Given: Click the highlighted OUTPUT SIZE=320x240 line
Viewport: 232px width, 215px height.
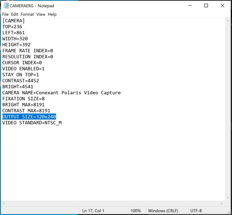Looking at the screenshot, I should tap(29, 117).
